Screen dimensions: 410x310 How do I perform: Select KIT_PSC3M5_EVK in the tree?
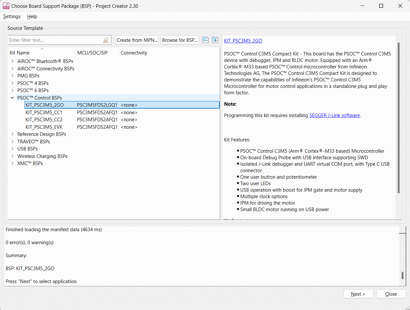44,127
